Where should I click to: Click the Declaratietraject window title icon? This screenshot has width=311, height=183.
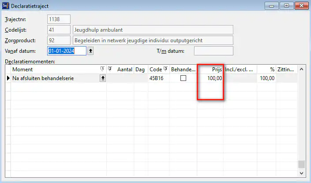coord(6,6)
